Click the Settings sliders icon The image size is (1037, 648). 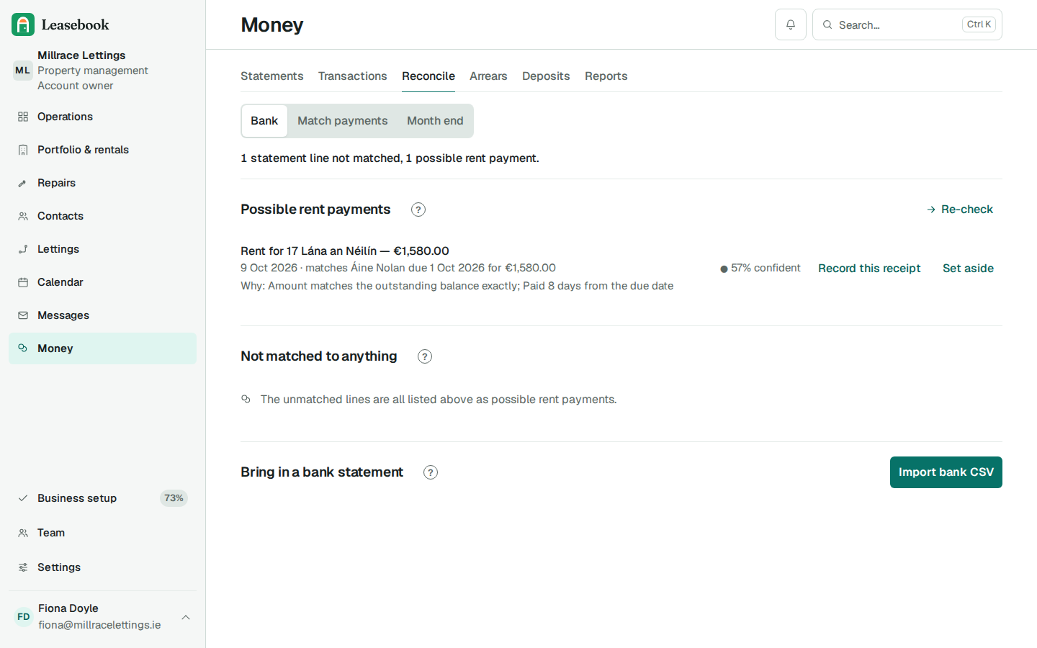point(23,567)
